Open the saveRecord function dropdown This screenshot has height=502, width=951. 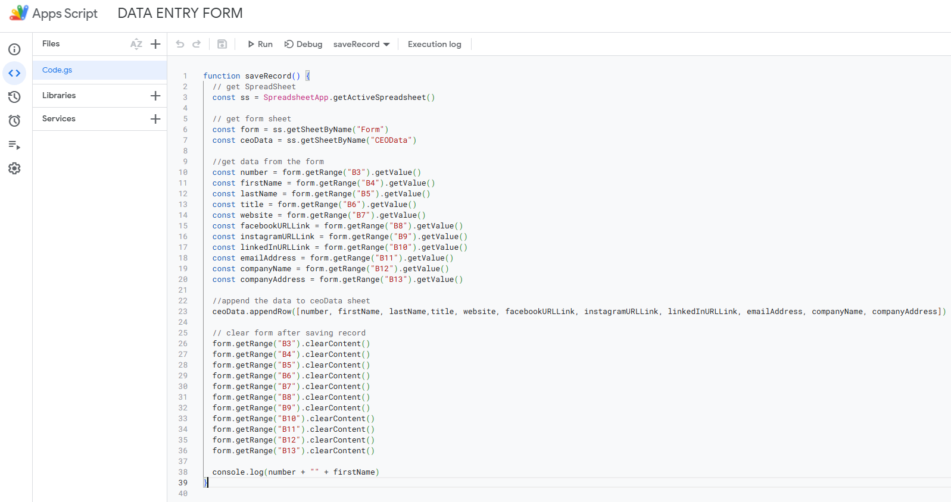coord(361,44)
